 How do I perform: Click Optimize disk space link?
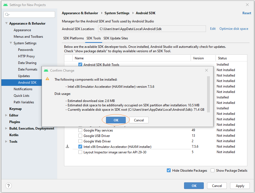[x=234, y=29]
